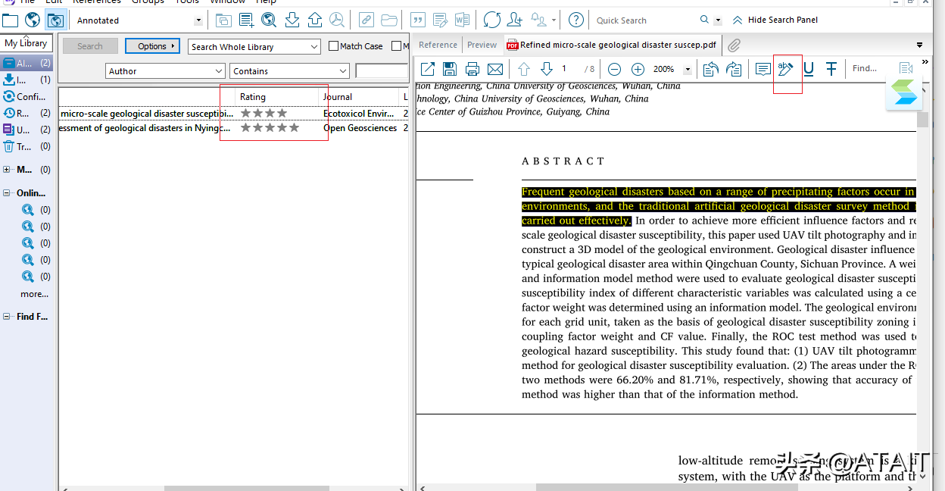Collapse the Find Full Text group

[x=7, y=317]
